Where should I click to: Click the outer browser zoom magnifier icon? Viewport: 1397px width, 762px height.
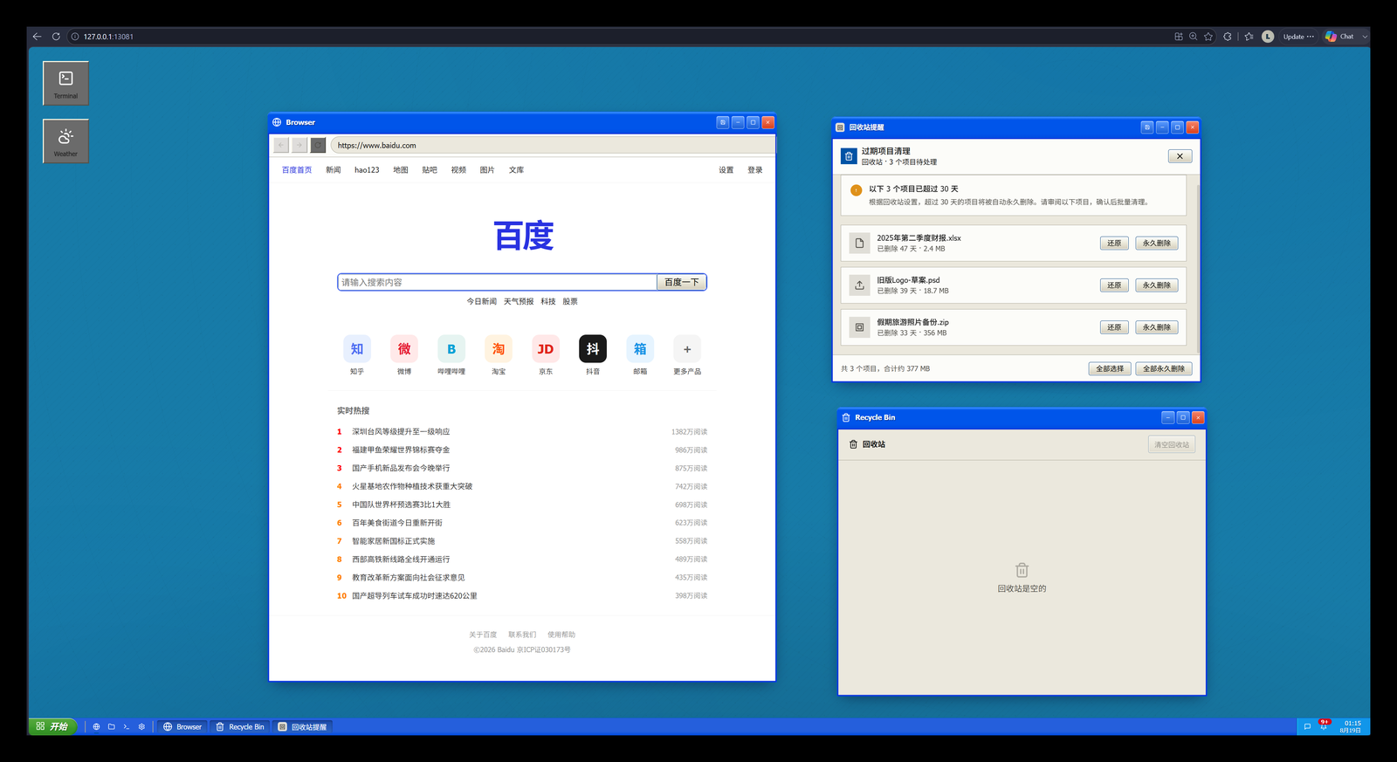(x=1193, y=37)
